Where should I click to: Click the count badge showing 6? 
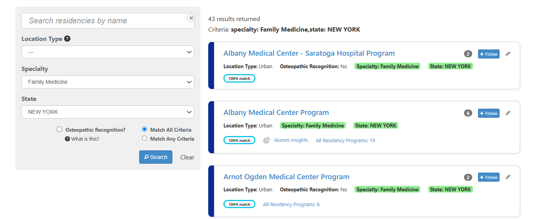pyautogui.click(x=468, y=113)
